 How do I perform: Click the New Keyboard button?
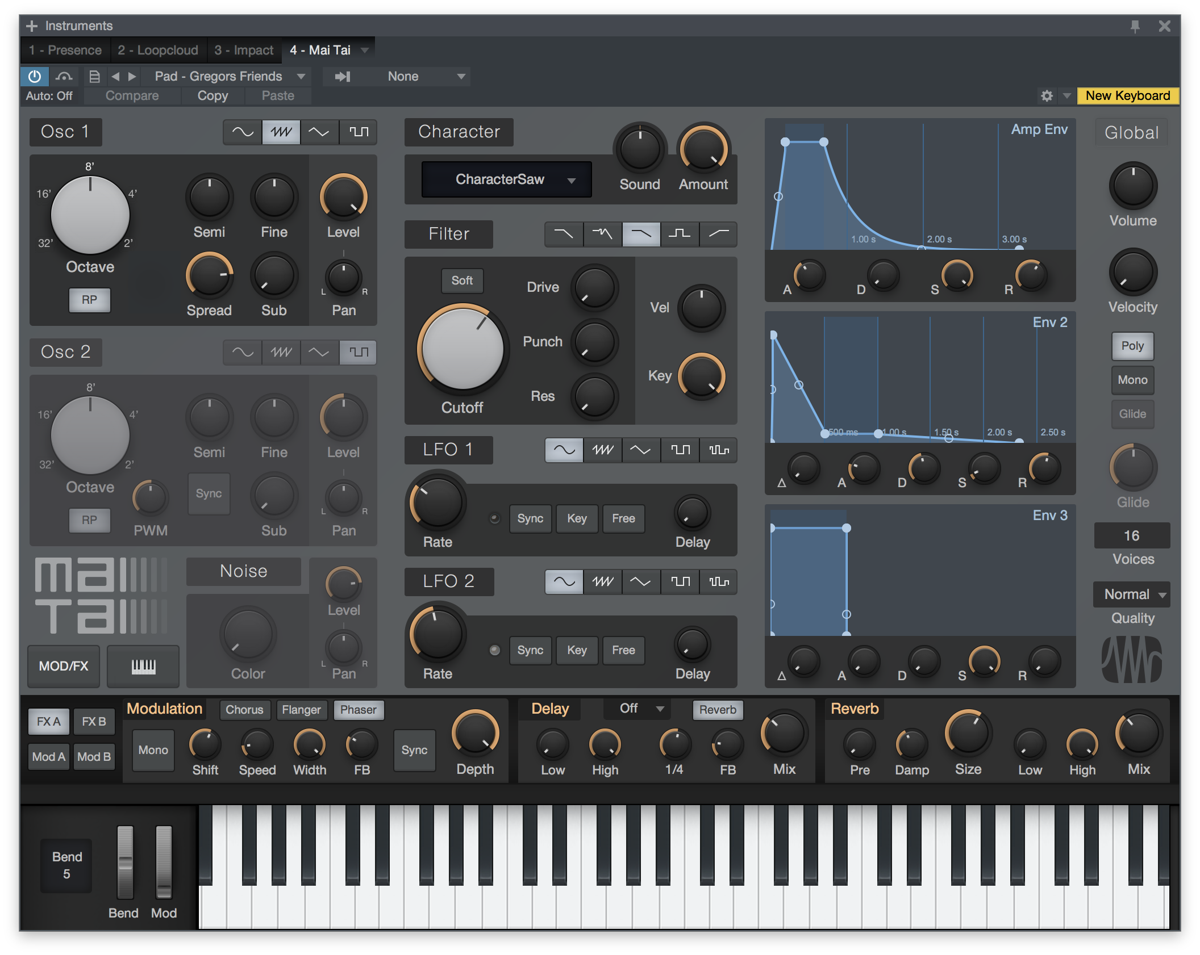coord(1127,96)
